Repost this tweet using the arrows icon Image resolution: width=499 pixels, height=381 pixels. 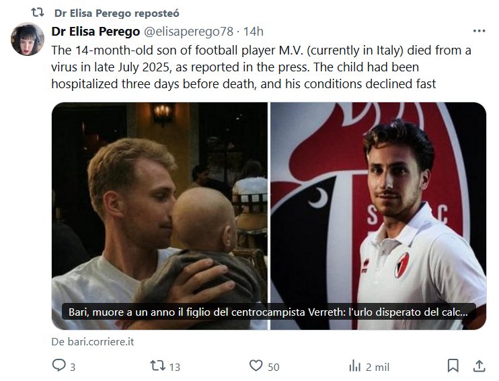coord(157,366)
